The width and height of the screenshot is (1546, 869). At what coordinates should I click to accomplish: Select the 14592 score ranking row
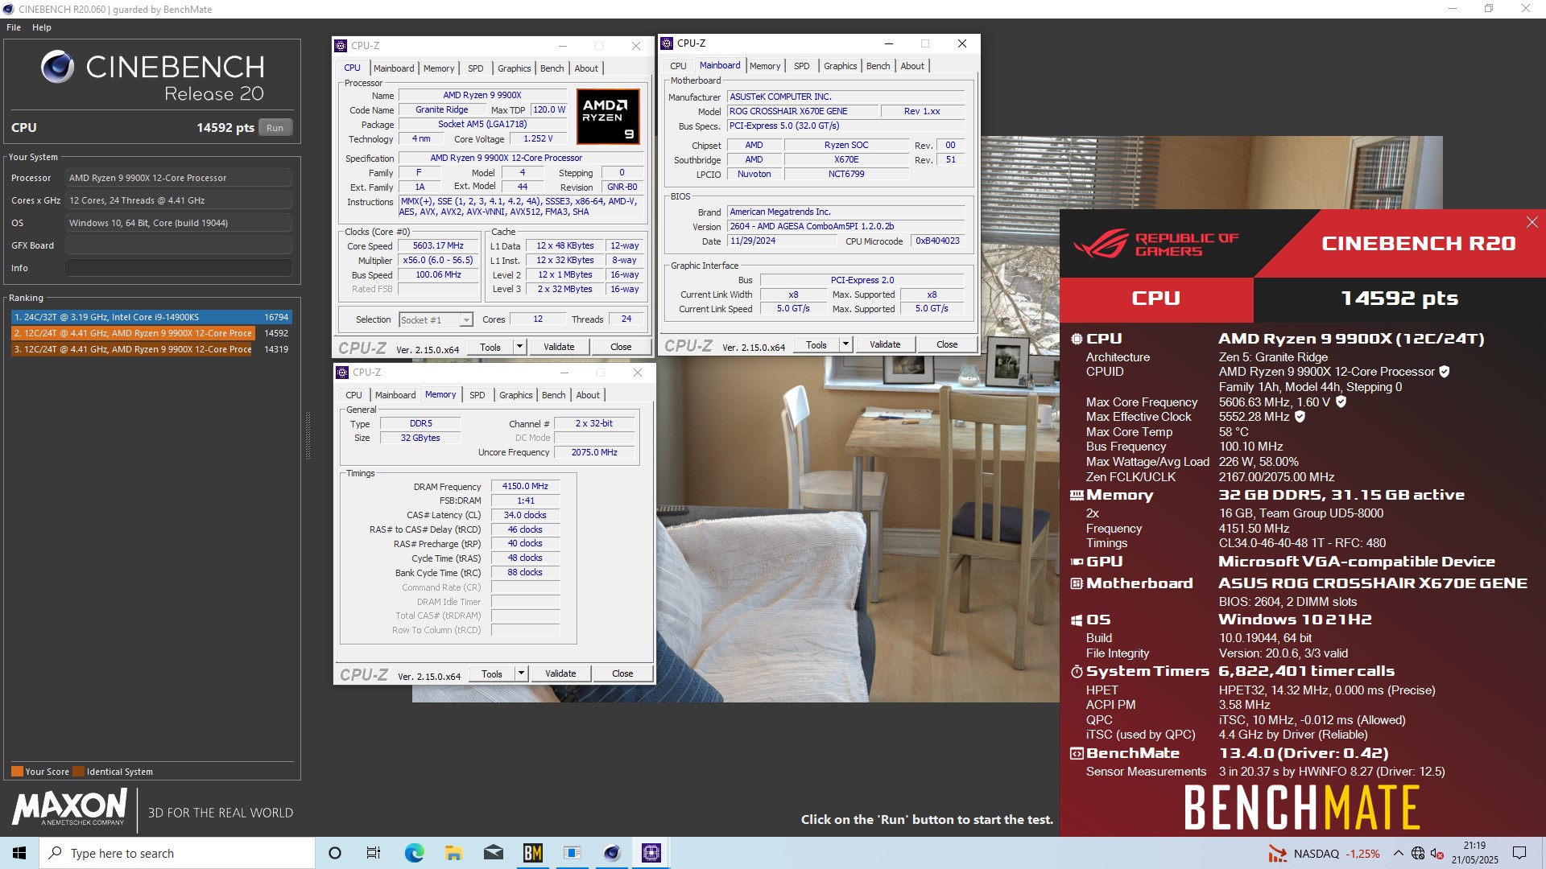pyautogui.click(x=151, y=333)
